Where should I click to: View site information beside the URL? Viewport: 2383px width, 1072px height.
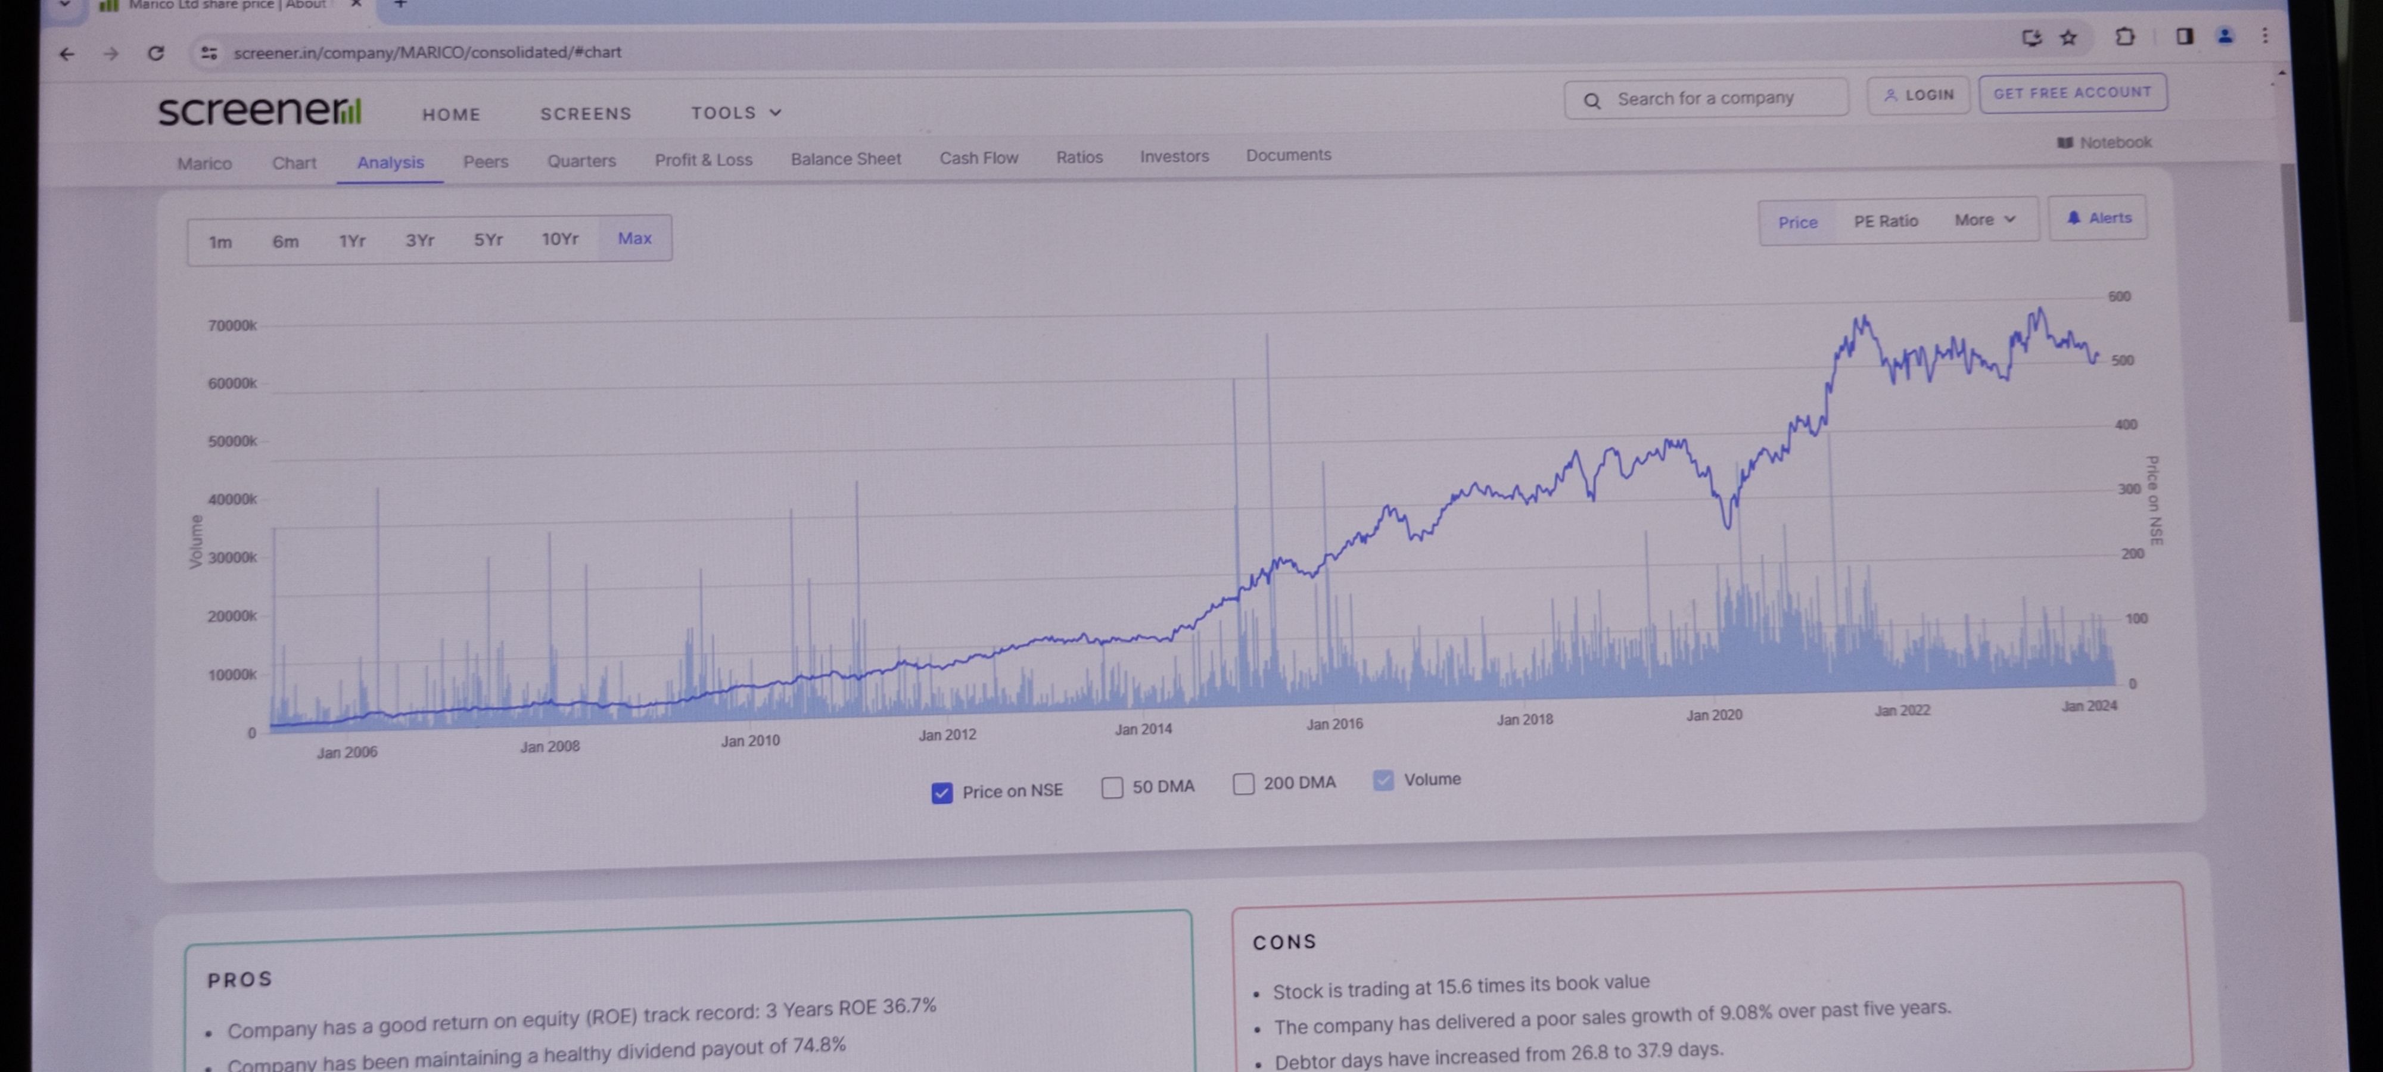click(209, 53)
